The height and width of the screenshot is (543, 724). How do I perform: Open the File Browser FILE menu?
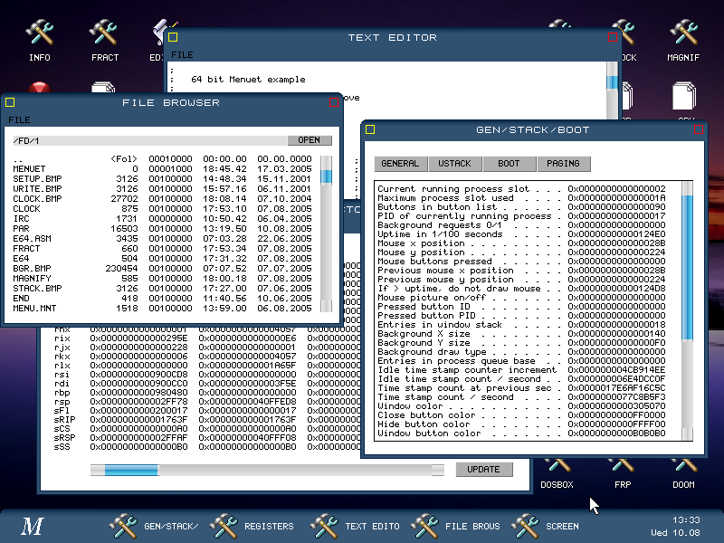coord(19,119)
